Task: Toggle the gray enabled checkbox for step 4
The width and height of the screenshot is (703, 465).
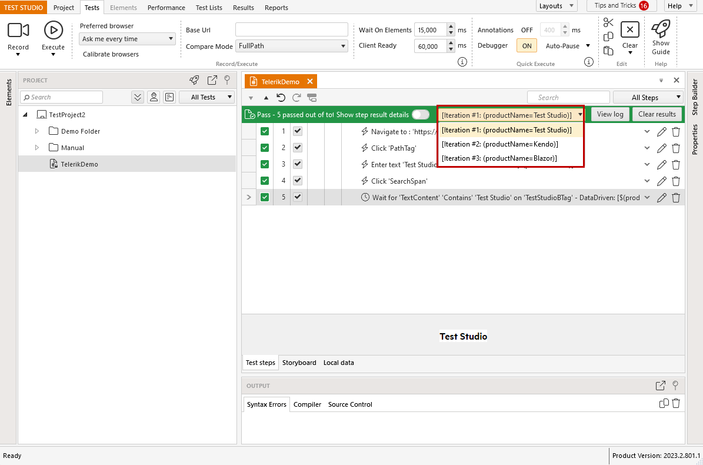Action: (x=298, y=180)
